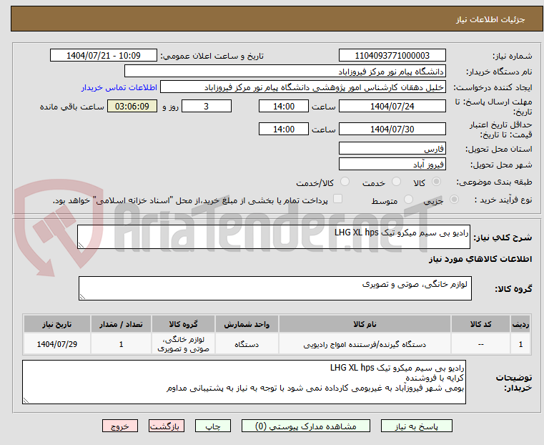Click the delivery province field فارس
This screenshot has height=445, width=544.
click(x=392, y=149)
